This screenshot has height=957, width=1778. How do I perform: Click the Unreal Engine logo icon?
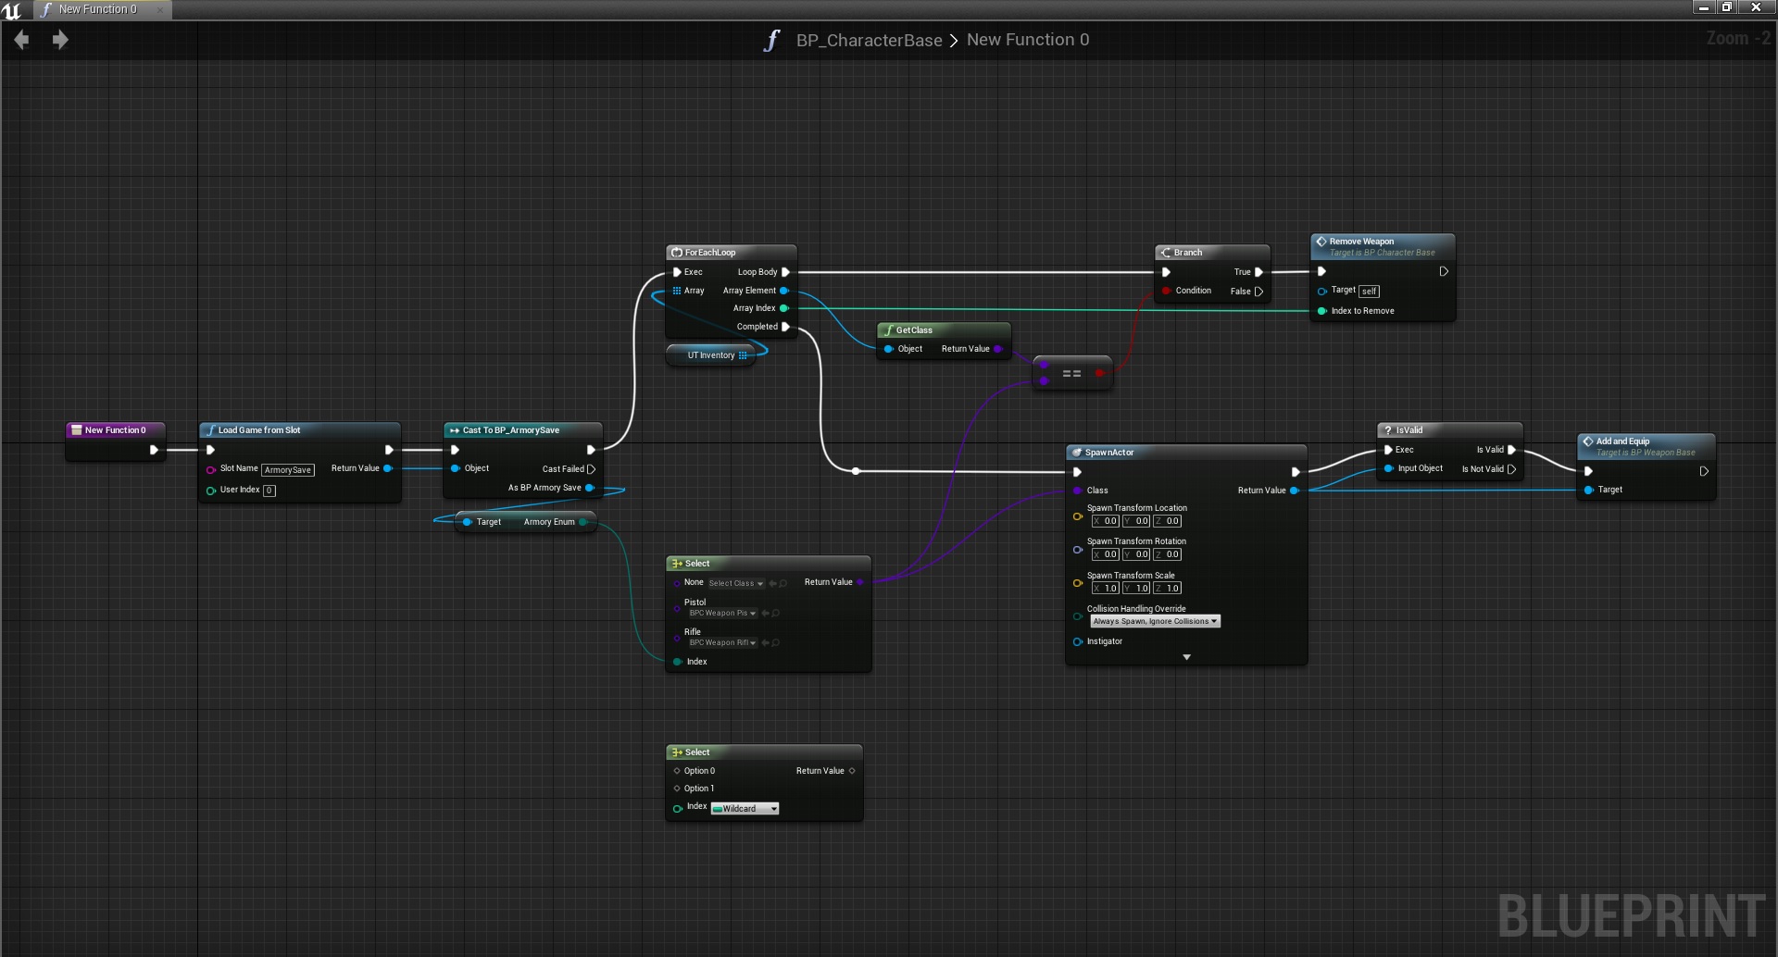(x=12, y=10)
